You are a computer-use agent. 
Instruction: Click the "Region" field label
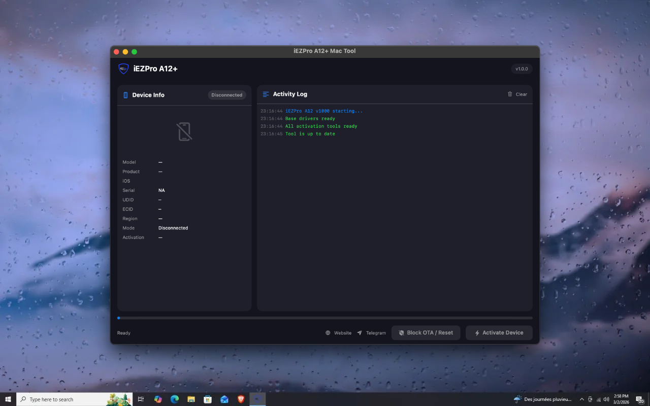(x=130, y=219)
